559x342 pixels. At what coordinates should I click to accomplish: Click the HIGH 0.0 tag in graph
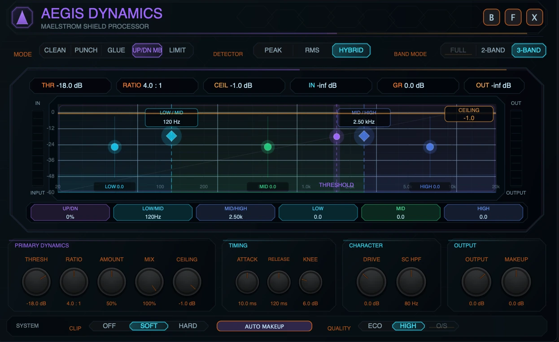[430, 186]
